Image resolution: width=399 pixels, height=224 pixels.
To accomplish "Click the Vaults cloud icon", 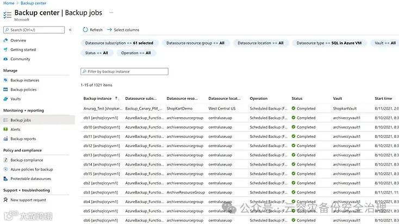I will [x=5, y=99].
